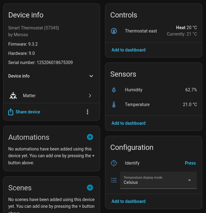The width and height of the screenshot is (206, 213).
Task: Click the Humidity water-percent icon
Action: point(114,90)
